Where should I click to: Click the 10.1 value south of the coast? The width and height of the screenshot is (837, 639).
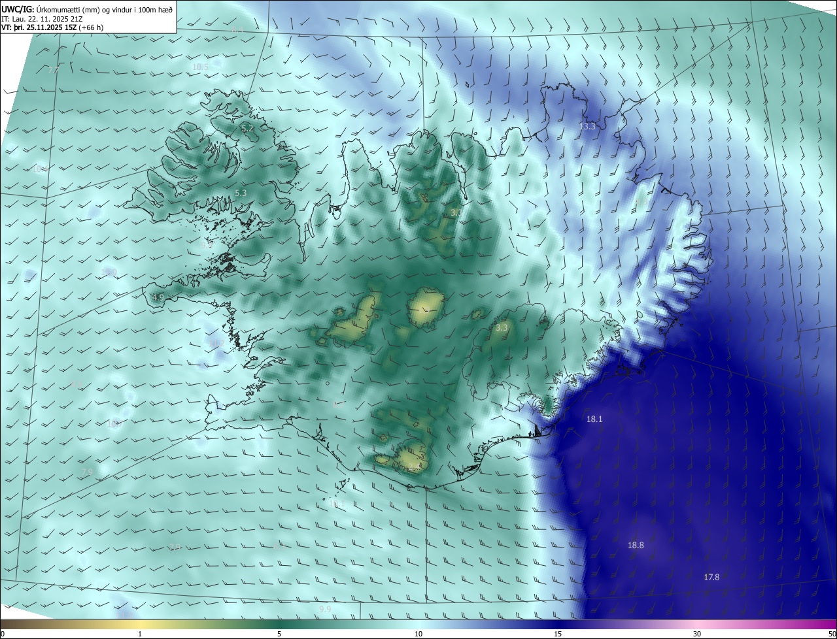pyautogui.click(x=336, y=504)
